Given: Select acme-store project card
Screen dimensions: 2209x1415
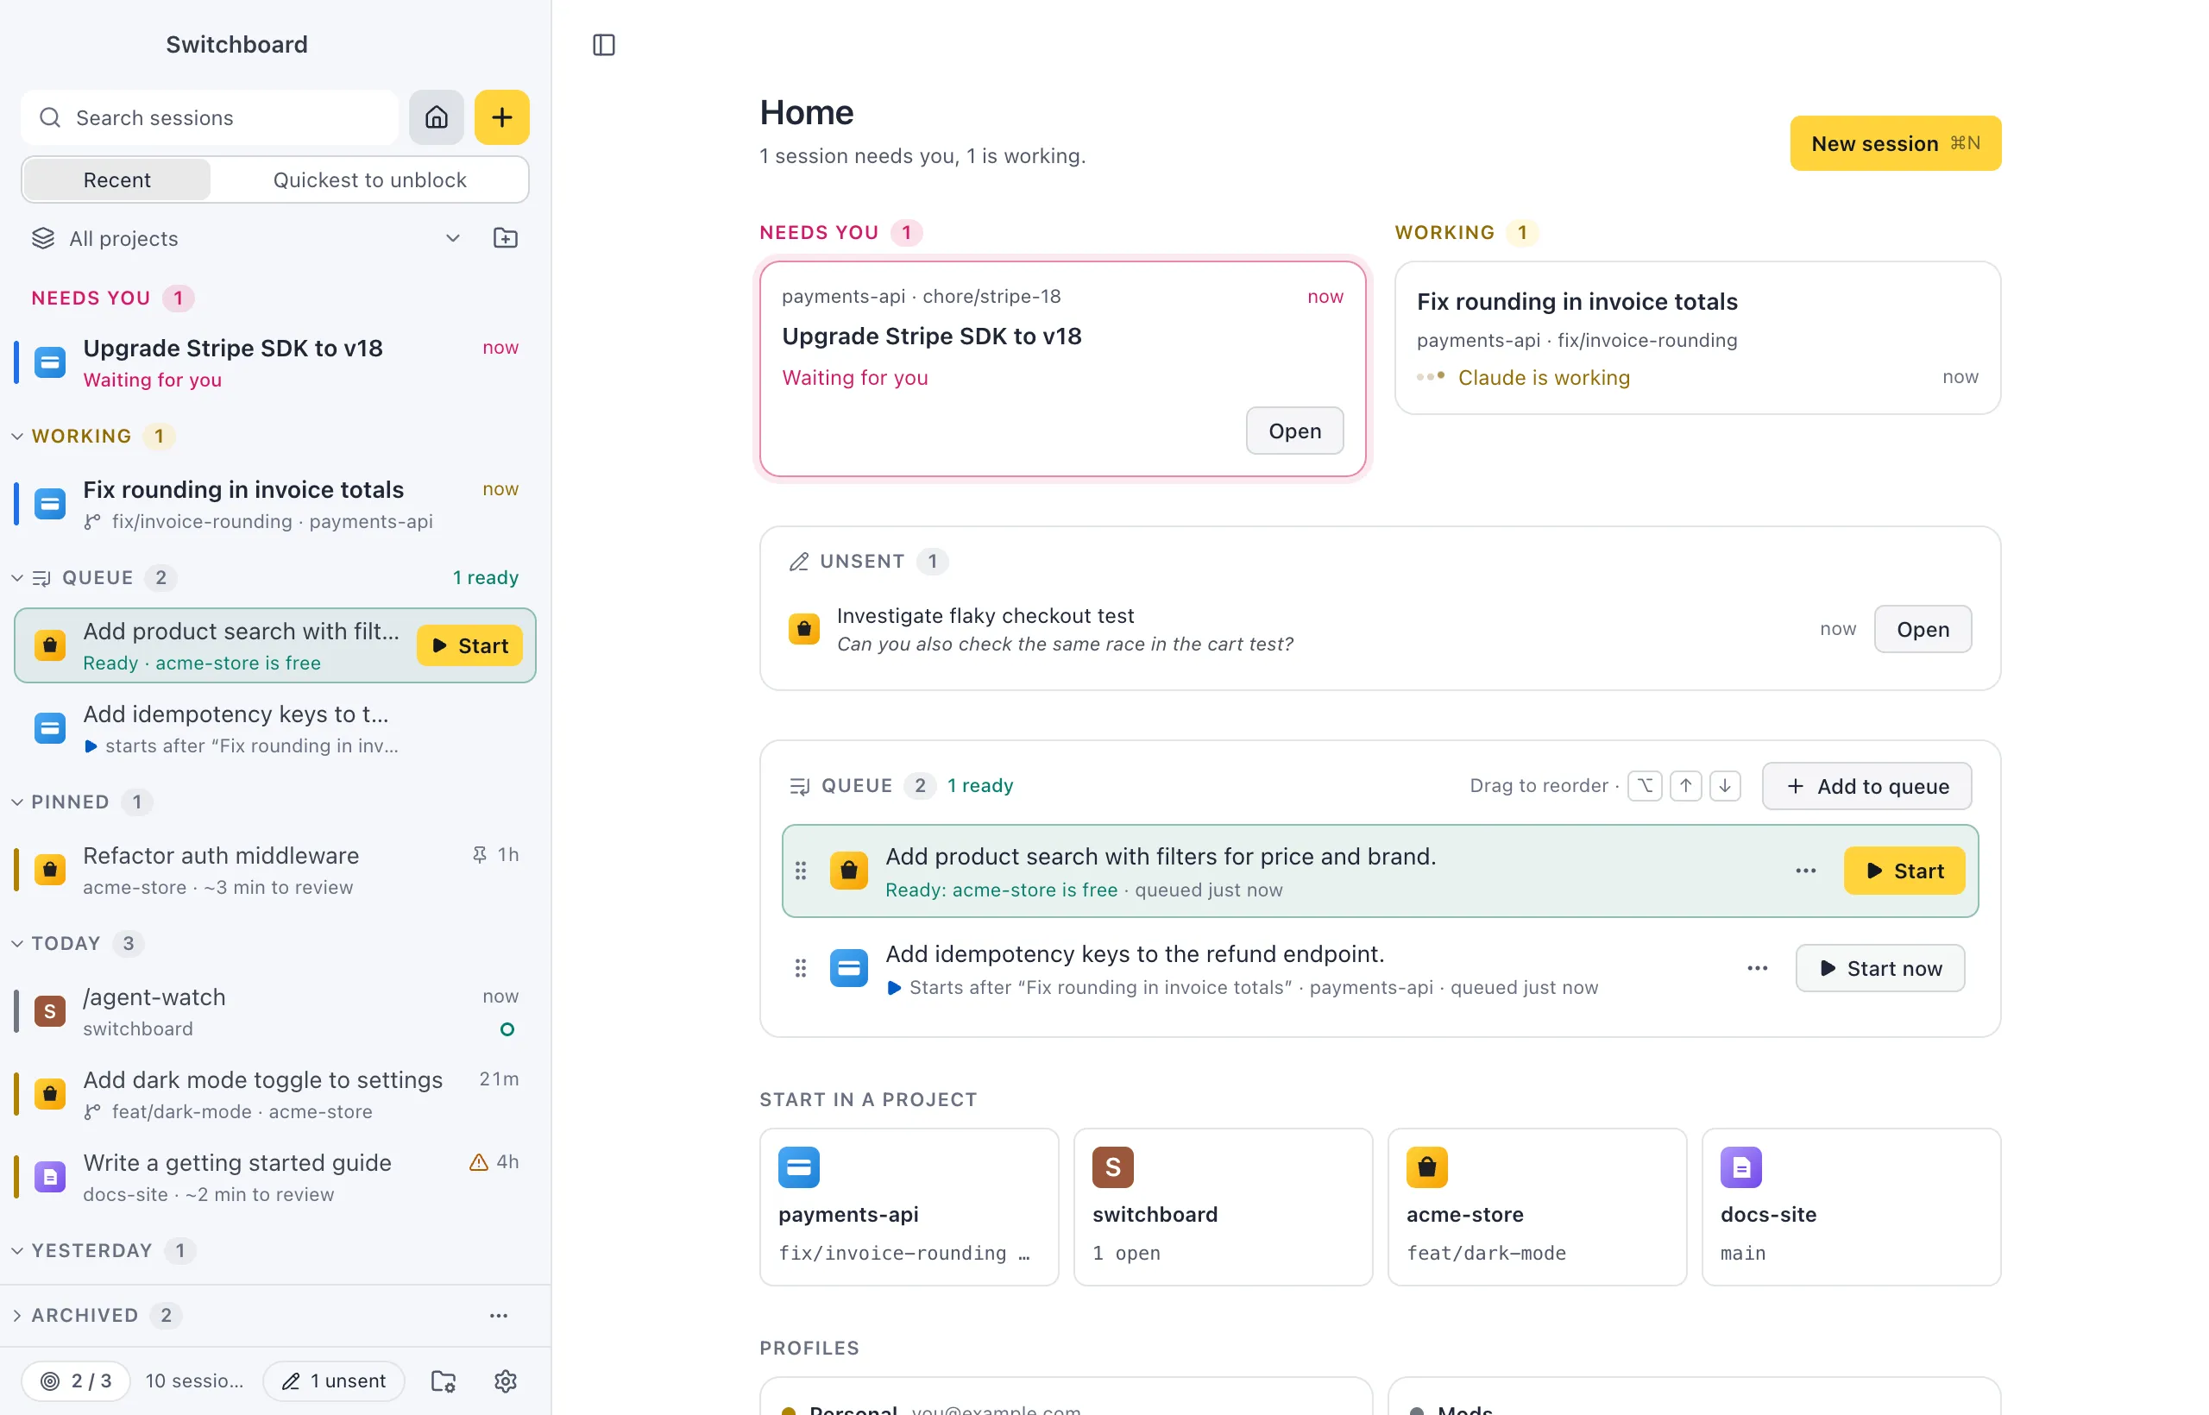Looking at the screenshot, I should pyautogui.click(x=1536, y=1205).
